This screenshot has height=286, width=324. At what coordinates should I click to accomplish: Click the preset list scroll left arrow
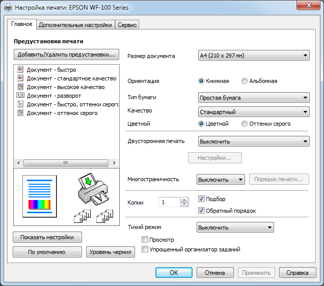(x=18, y=163)
